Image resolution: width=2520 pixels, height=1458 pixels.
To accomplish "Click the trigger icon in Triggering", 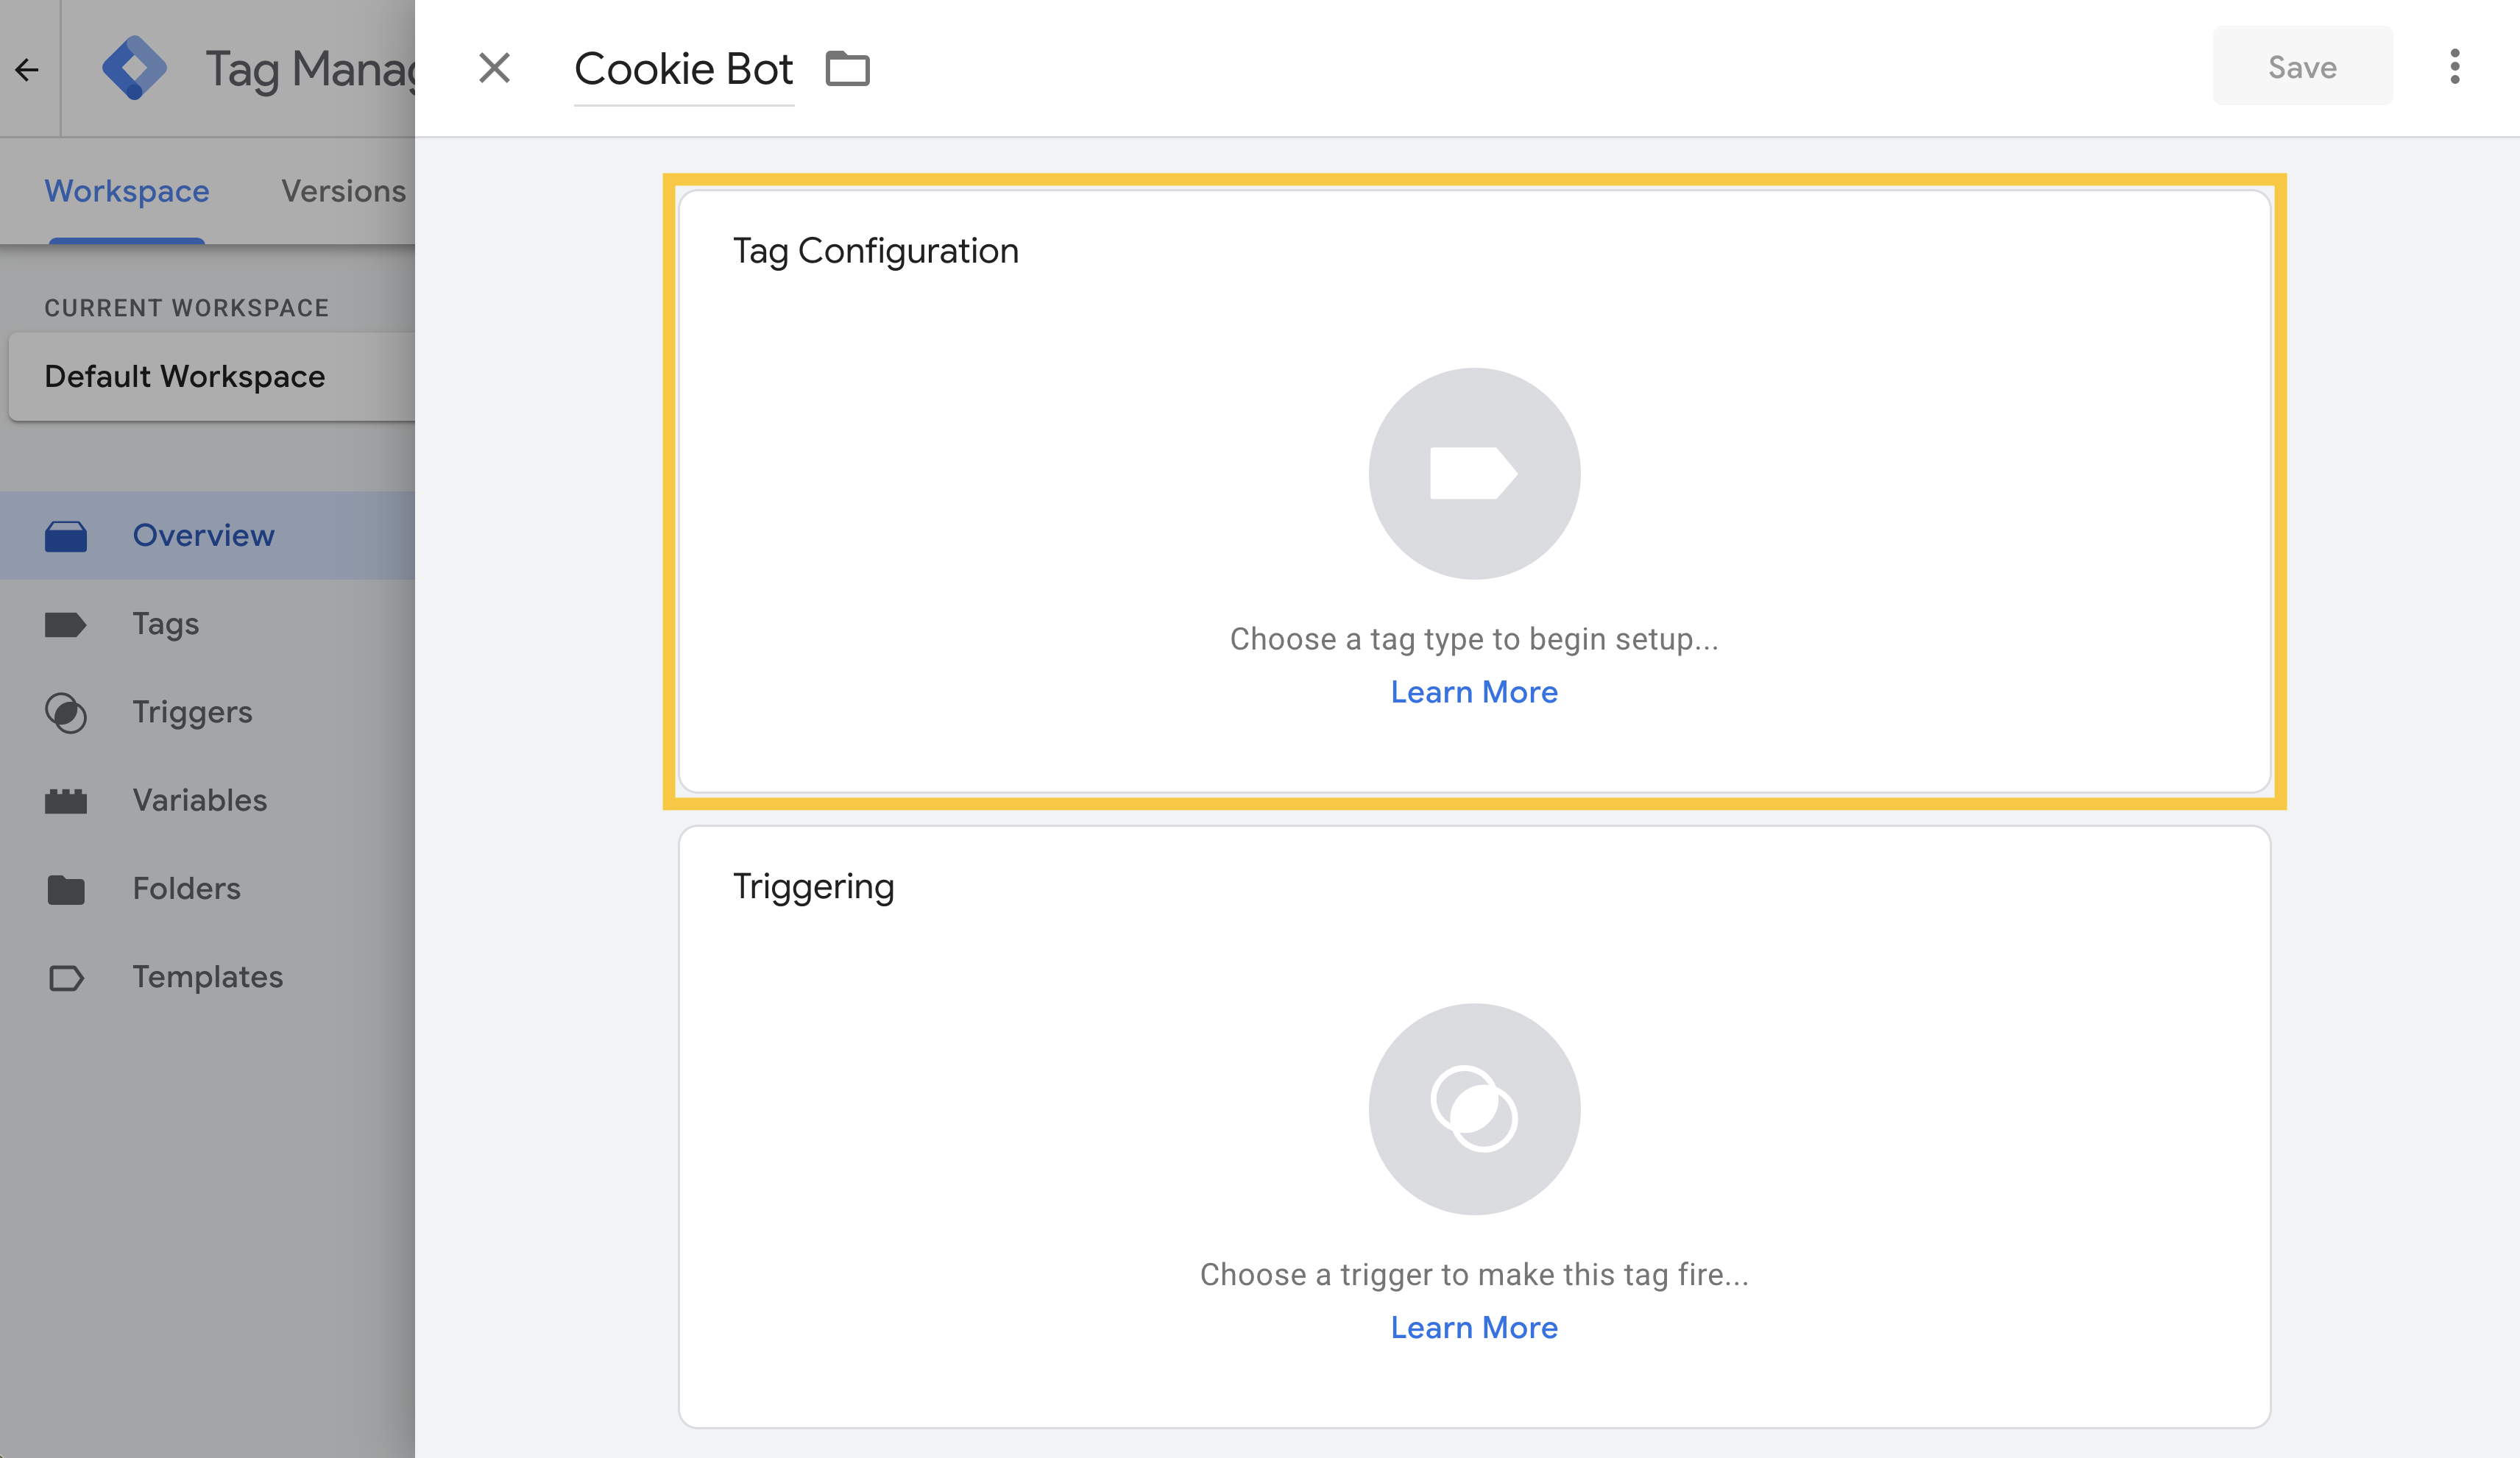I will pyautogui.click(x=1474, y=1109).
